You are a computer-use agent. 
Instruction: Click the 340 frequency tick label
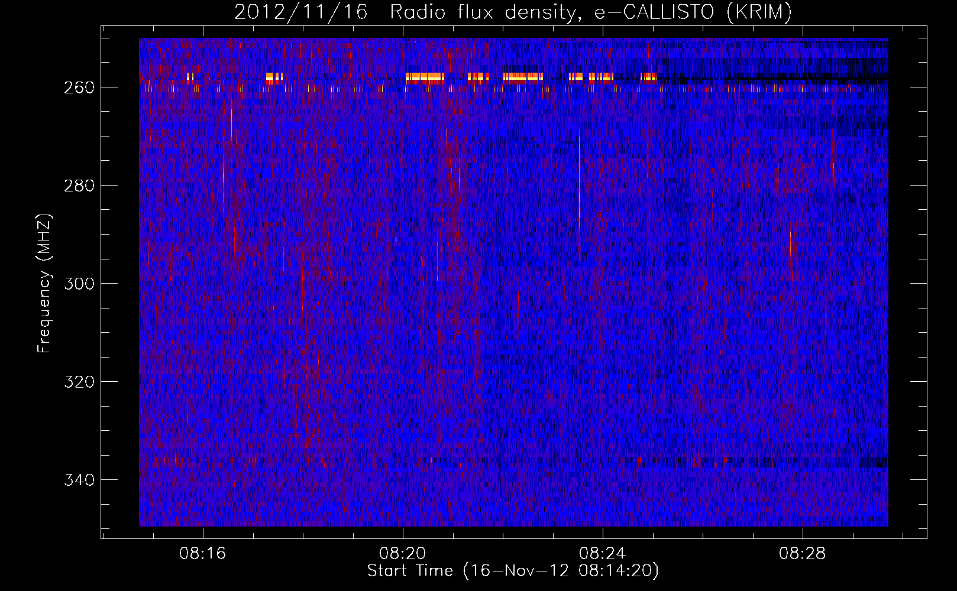point(79,480)
